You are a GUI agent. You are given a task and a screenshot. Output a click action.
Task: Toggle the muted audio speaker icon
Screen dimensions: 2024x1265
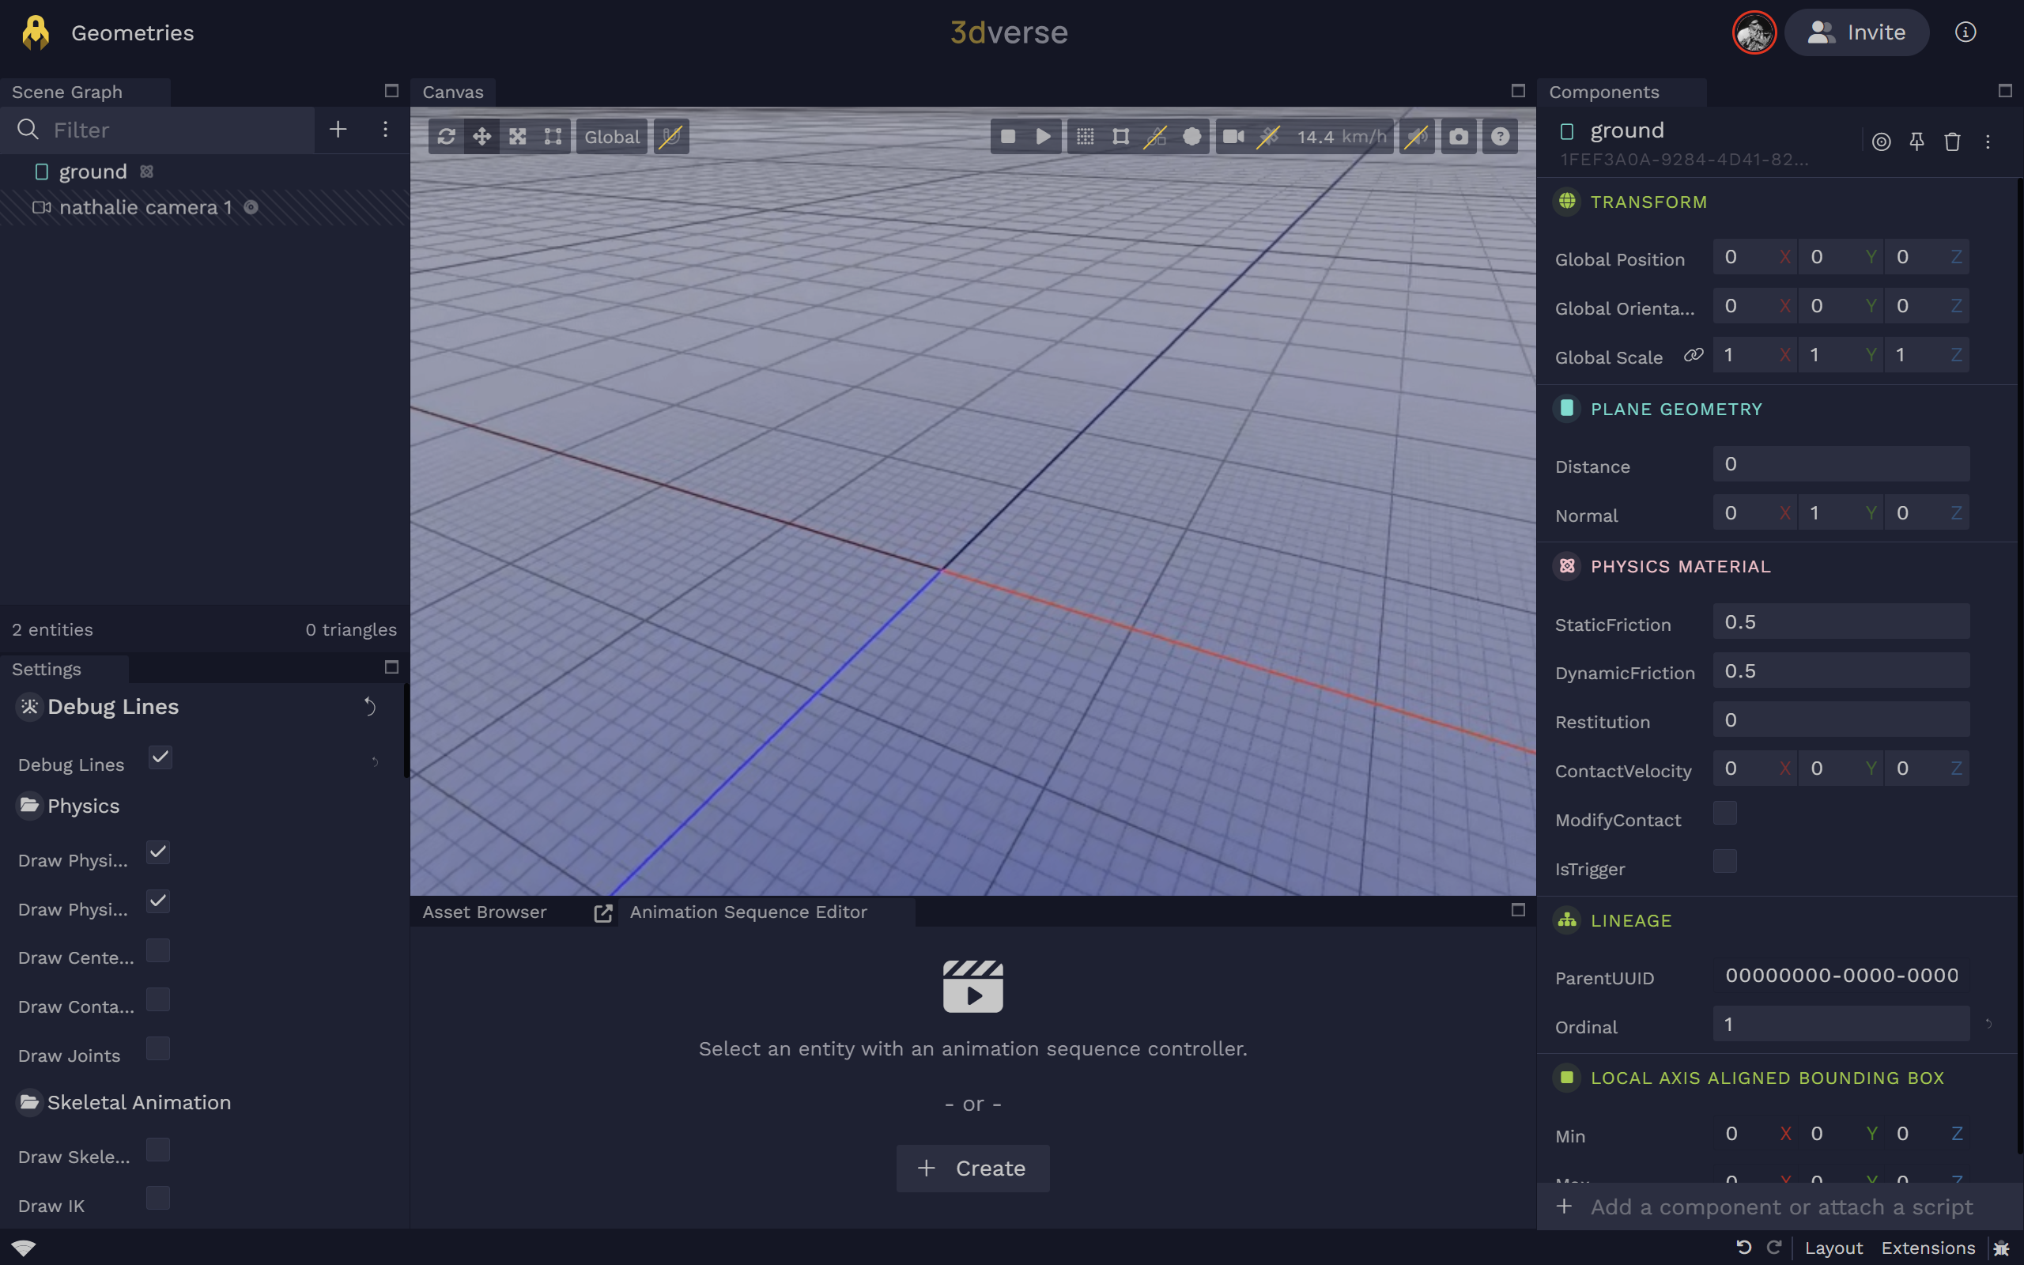pyautogui.click(x=1417, y=136)
